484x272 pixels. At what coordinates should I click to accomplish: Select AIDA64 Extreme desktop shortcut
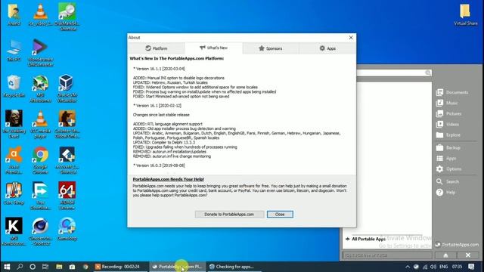pyautogui.click(x=67, y=196)
